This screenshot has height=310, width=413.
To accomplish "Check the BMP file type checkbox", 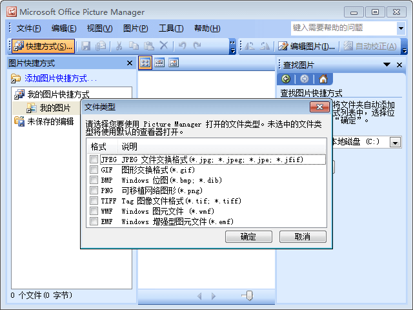I will pos(94,180).
